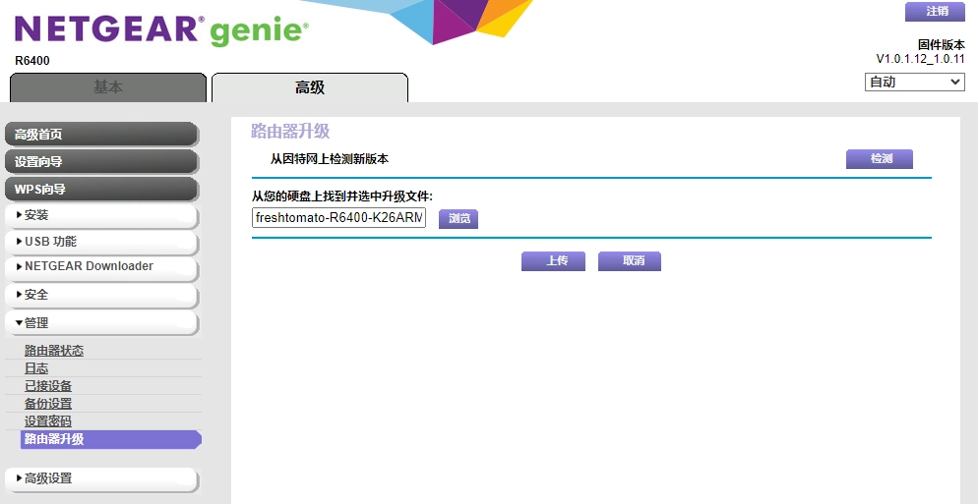Click the 取消 cancel button
This screenshot has width=978, height=504.
(630, 261)
